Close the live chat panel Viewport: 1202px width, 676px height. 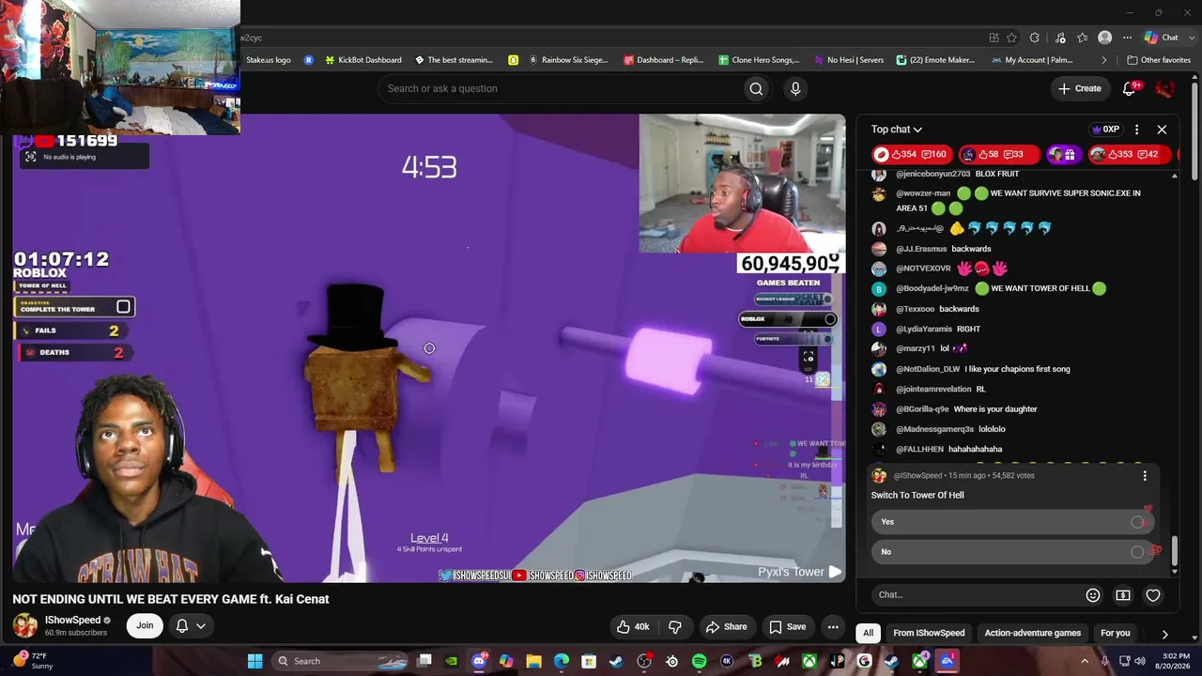click(x=1162, y=130)
